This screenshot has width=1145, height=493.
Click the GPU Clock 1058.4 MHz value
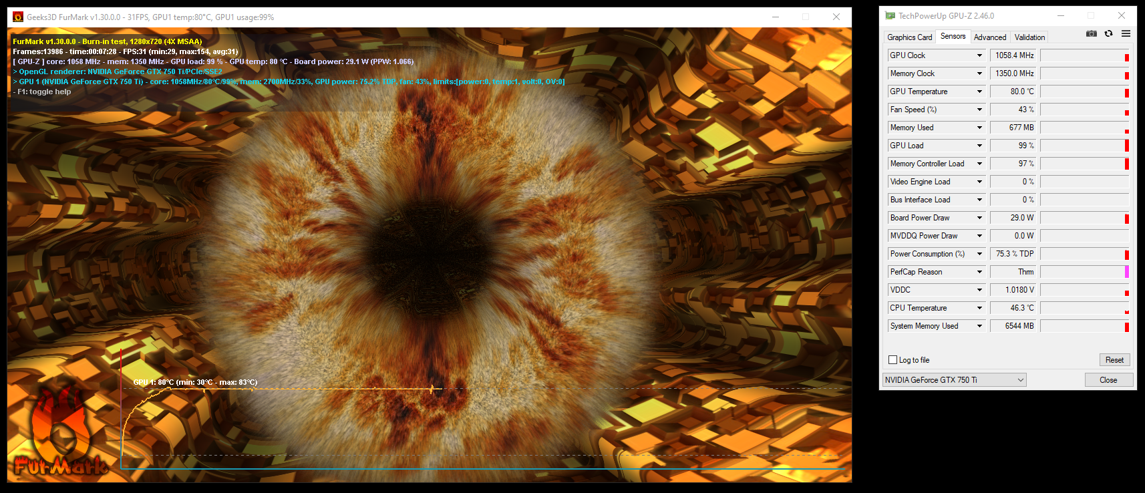click(x=1013, y=55)
